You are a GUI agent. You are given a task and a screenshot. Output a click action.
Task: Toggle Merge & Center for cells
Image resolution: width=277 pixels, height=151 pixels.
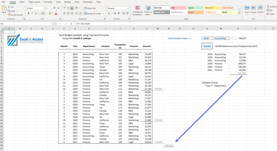pos(93,14)
